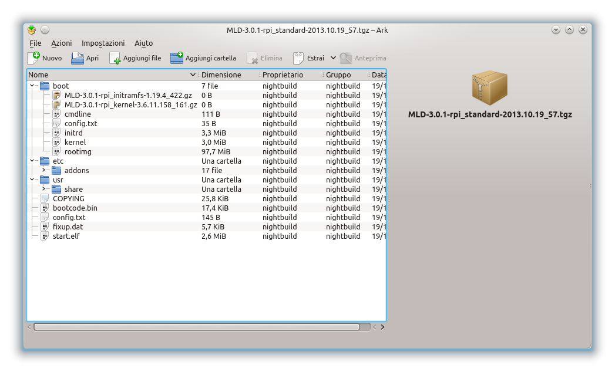Collapse the boot folder
Screen dimensions: 615x372
pos(32,86)
